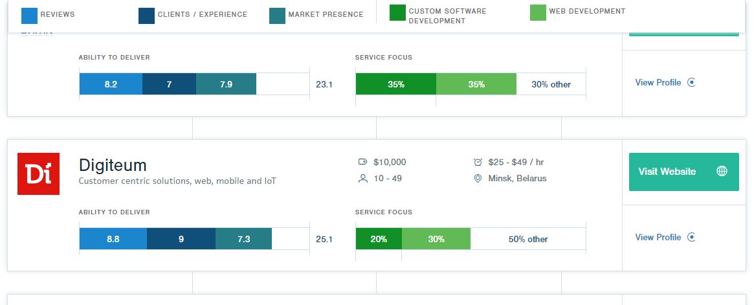The height and width of the screenshot is (305, 754).
Task: Click the globe icon on Visit Website
Action: (722, 172)
